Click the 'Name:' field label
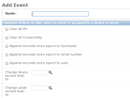 point(11,13)
